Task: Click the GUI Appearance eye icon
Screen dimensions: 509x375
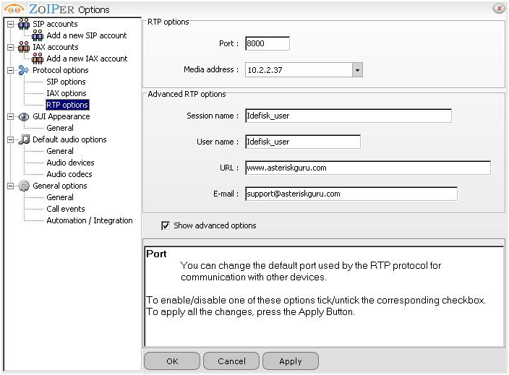Action: point(24,116)
